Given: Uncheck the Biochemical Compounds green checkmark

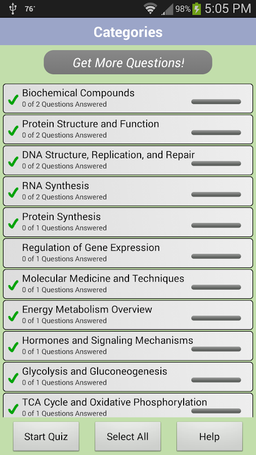Looking at the screenshot, I should tap(13, 100).
